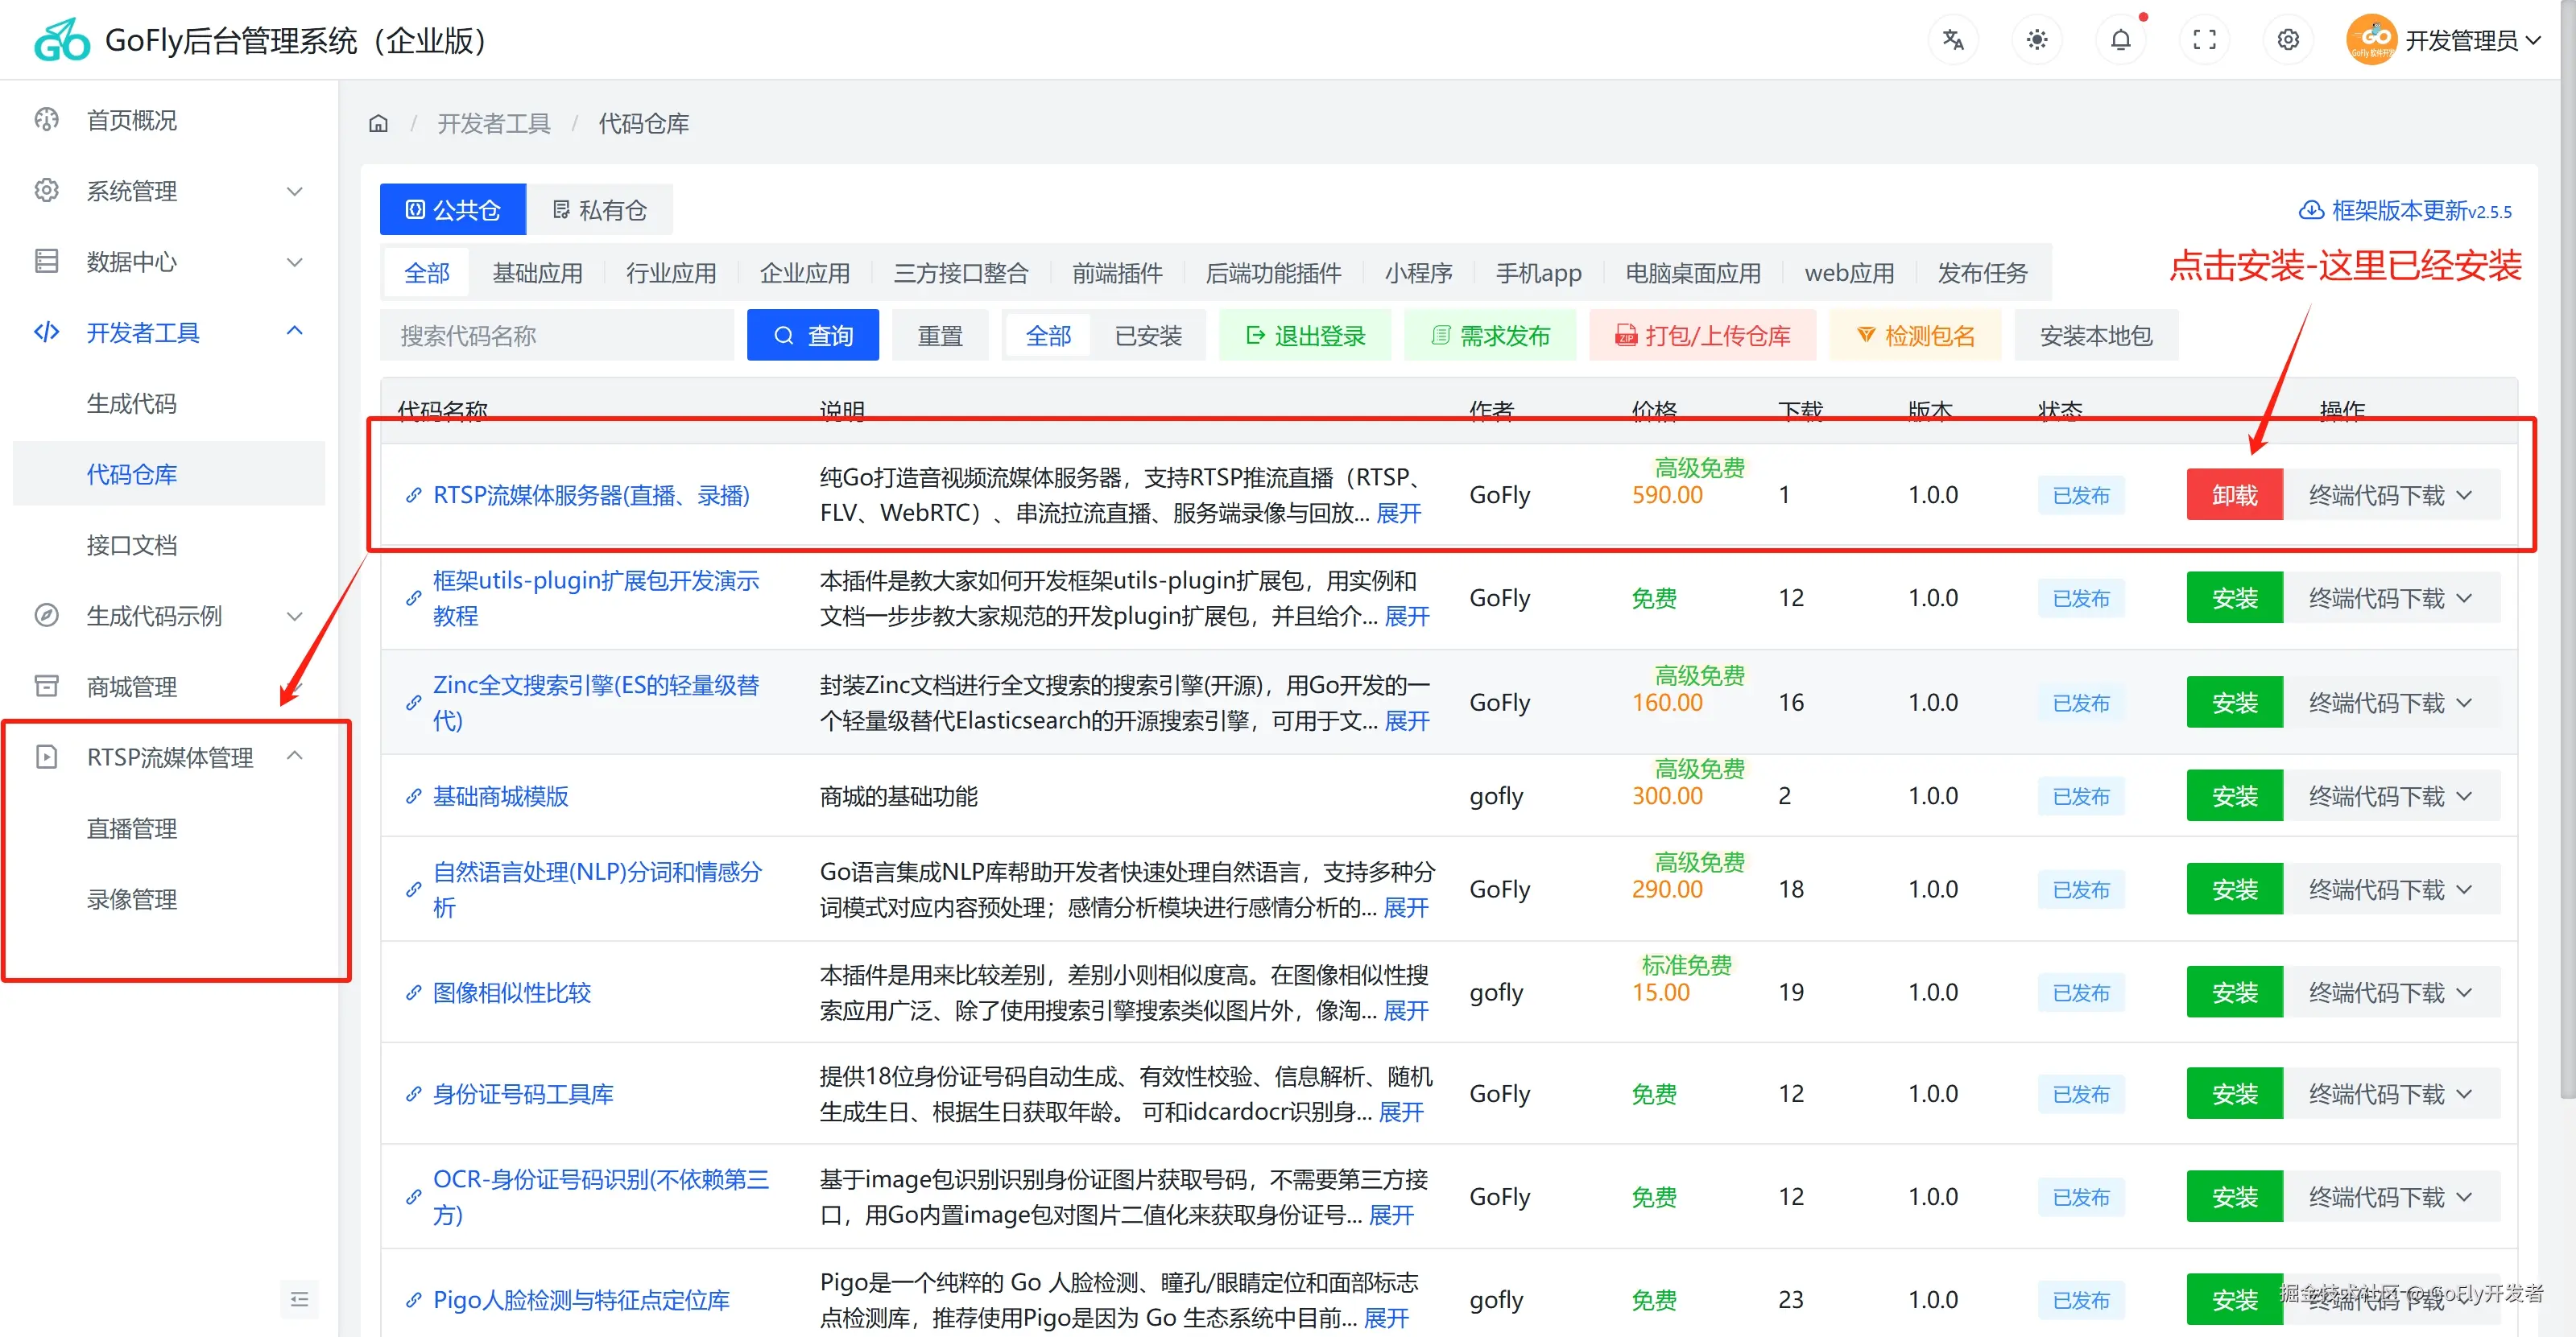Collapse sidebar using bottom menu icon
Screen dimensions: 2576x1337
point(299,1299)
